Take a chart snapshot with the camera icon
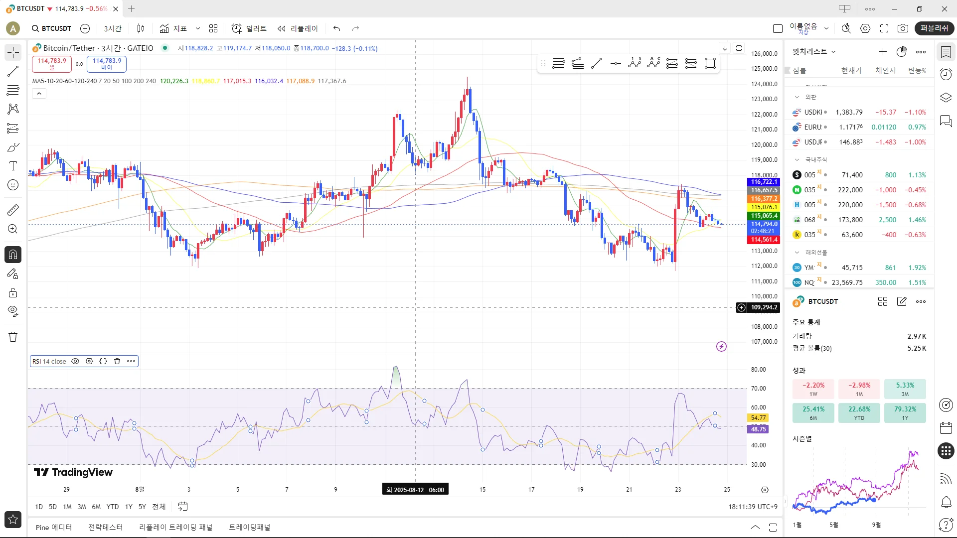 coord(902,28)
